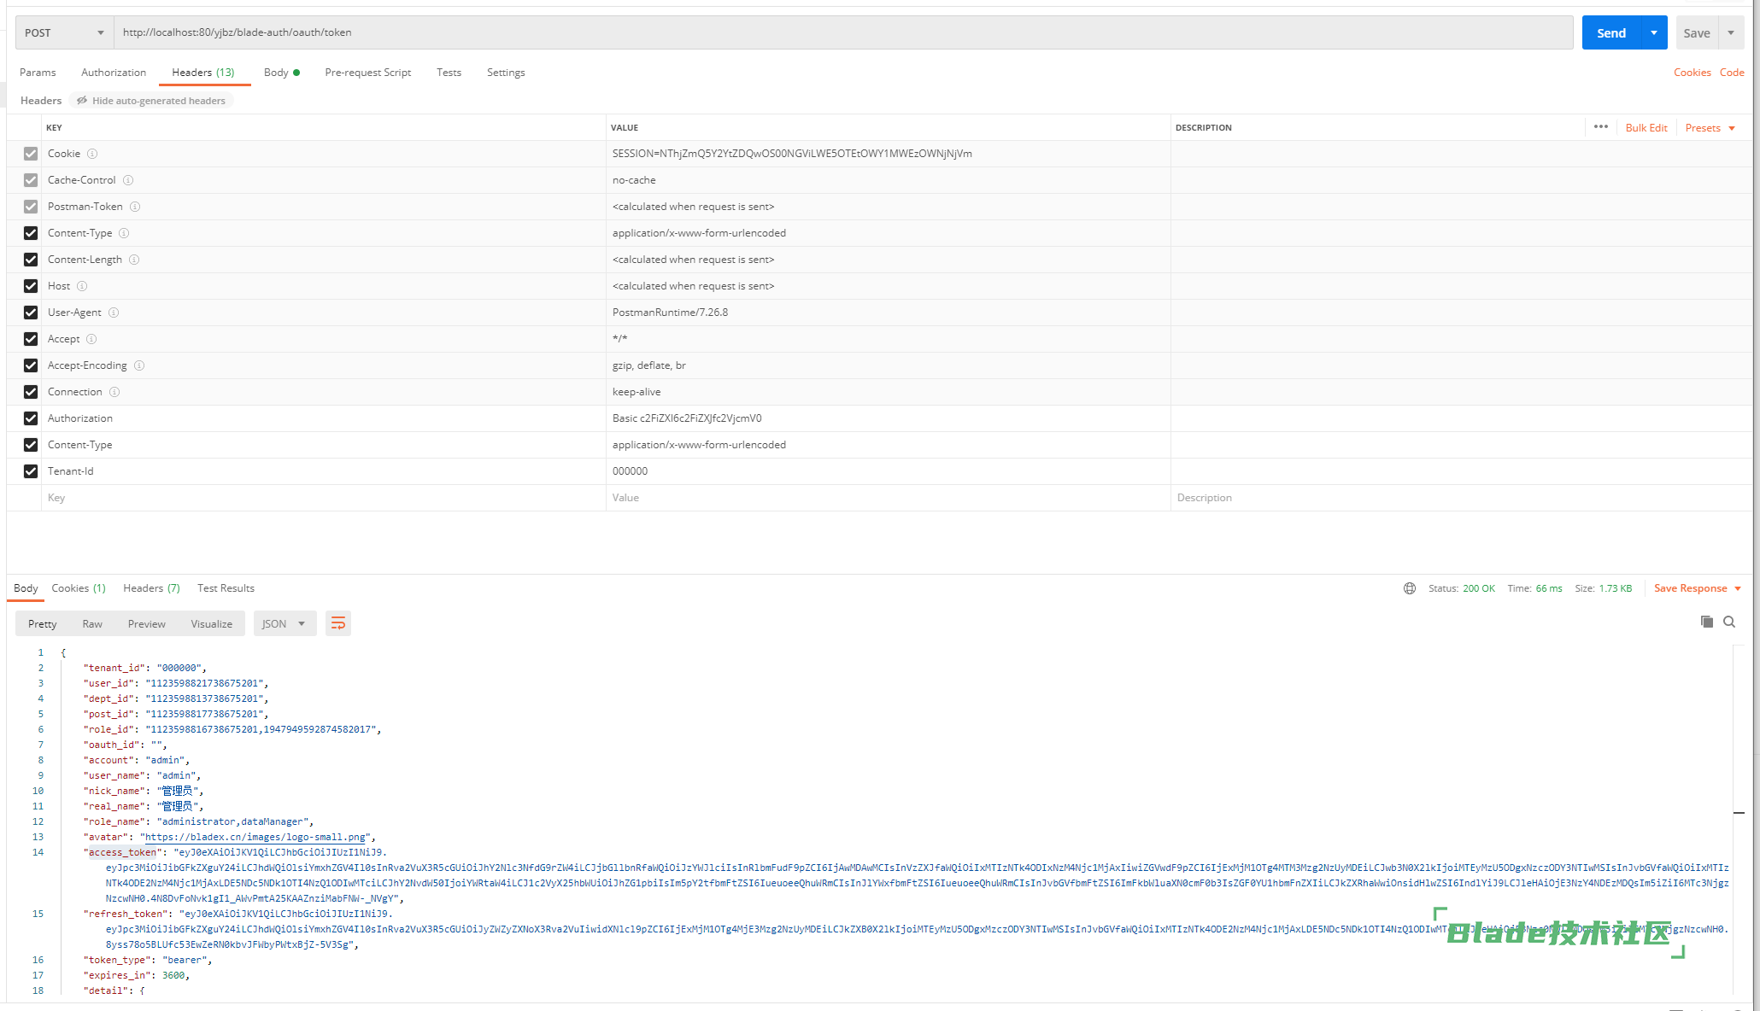Screen dimensions: 1760x1011
Task: Click the hide auto-generated headers eye icon
Action: pyautogui.click(x=82, y=101)
